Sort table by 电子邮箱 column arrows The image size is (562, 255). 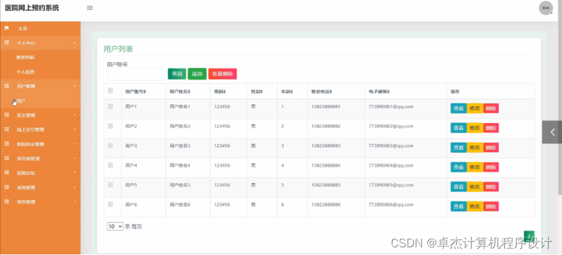[388, 92]
